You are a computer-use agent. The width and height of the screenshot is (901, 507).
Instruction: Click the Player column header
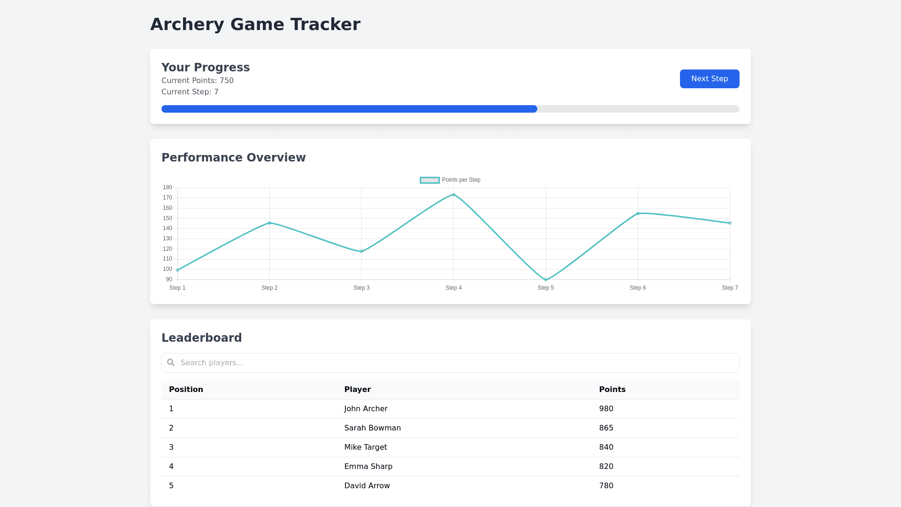click(358, 390)
